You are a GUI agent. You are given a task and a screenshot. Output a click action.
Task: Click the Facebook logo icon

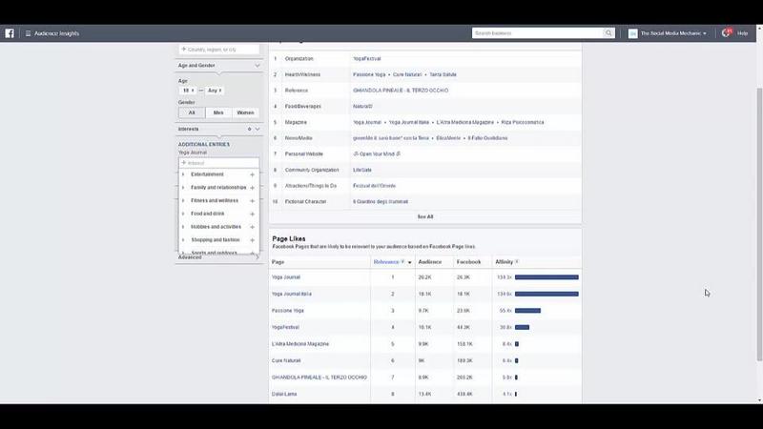click(10, 33)
